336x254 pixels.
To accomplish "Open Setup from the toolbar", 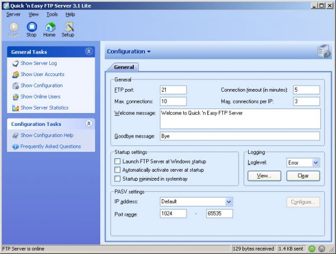I will tap(68, 27).
